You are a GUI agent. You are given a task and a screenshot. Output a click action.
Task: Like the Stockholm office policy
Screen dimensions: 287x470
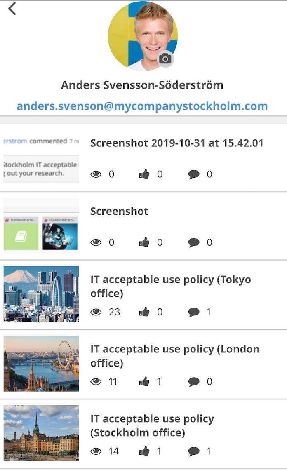click(144, 451)
